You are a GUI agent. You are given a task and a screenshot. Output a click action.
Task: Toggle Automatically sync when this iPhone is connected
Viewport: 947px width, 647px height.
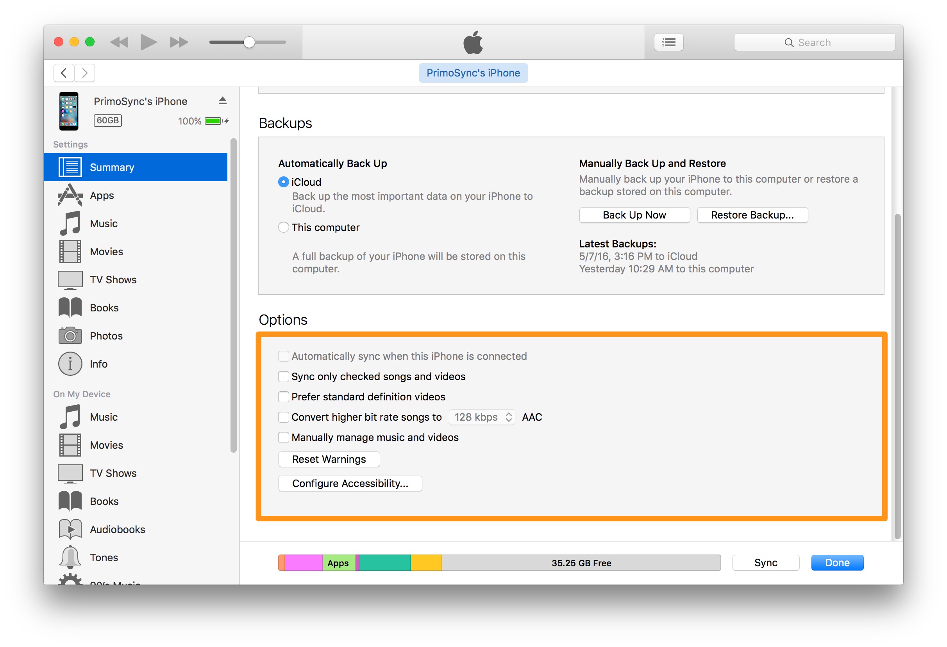284,356
